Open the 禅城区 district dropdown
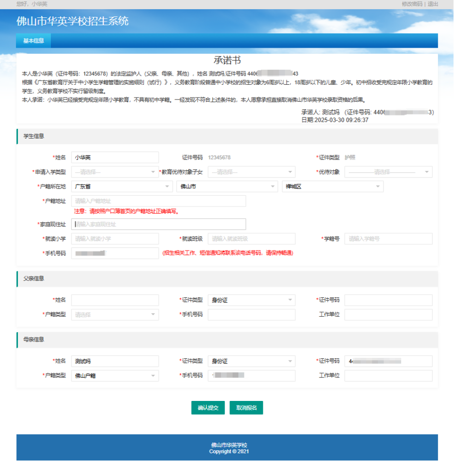 tap(333, 186)
